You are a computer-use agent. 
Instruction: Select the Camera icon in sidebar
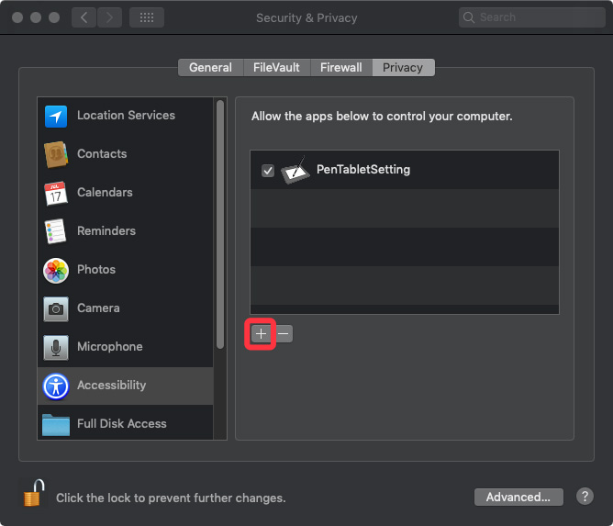(x=56, y=308)
